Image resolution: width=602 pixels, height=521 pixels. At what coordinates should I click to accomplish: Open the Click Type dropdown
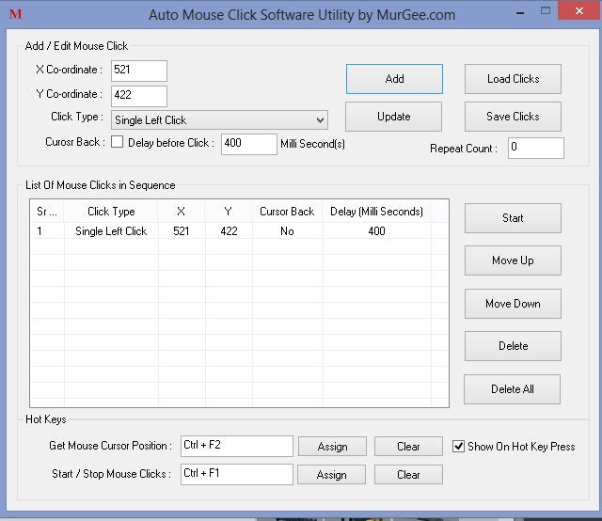219,120
